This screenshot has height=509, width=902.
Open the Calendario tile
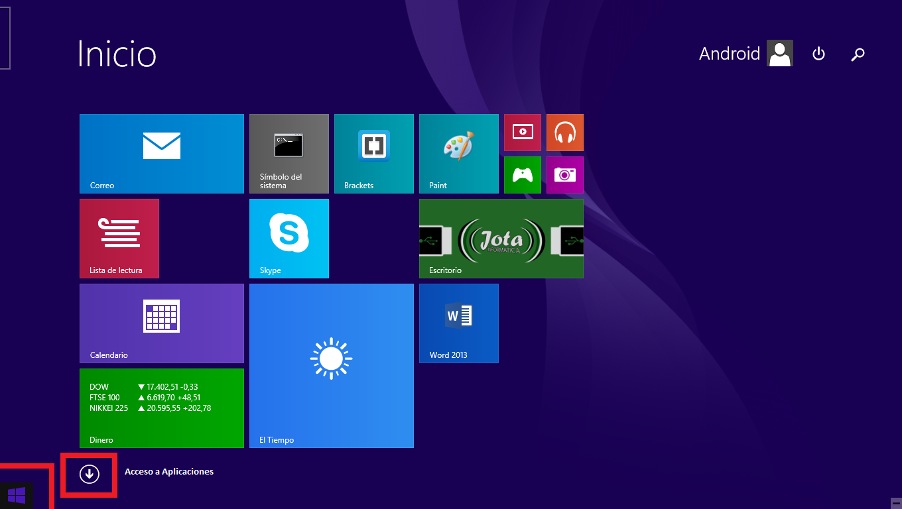[161, 323]
